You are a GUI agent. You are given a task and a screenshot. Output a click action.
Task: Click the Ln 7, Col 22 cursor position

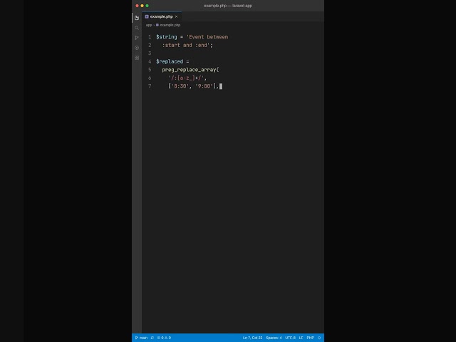pyautogui.click(x=252, y=338)
